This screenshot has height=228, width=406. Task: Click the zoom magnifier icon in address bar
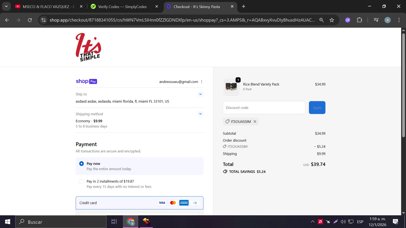tap(322, 20)
